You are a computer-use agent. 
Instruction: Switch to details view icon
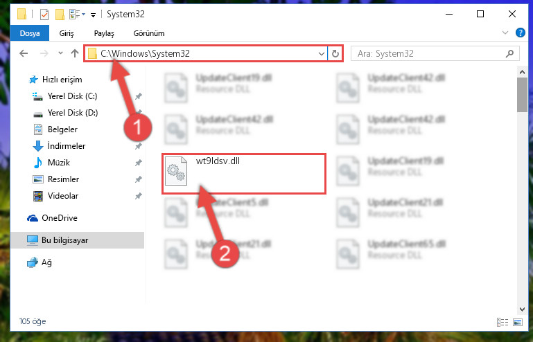[502, 322]
